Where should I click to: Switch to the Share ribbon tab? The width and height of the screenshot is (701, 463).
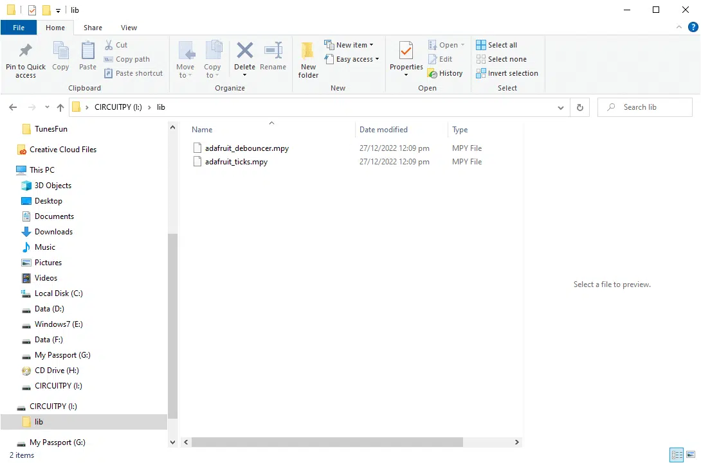coord(93,28)
